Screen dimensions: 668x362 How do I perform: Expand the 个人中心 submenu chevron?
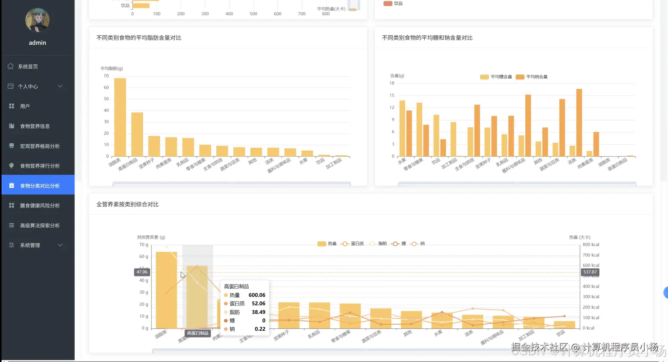click(x=60, y=86)
